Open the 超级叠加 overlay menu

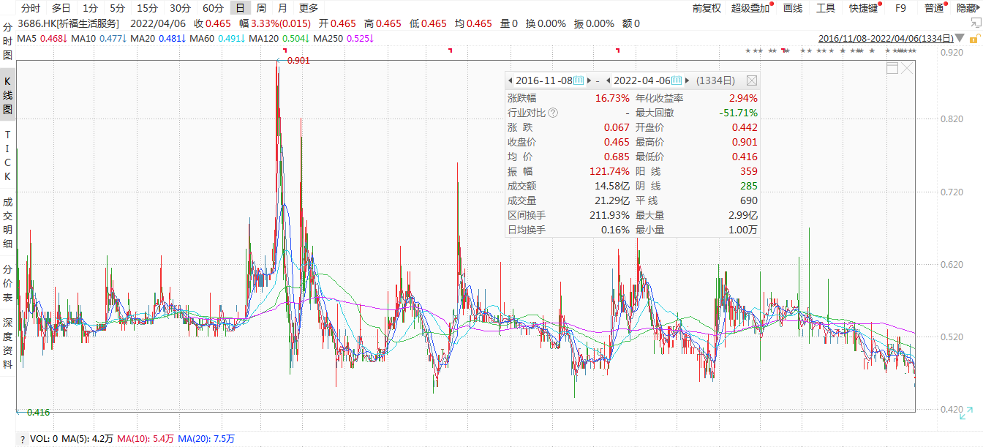tap(750, 8)
